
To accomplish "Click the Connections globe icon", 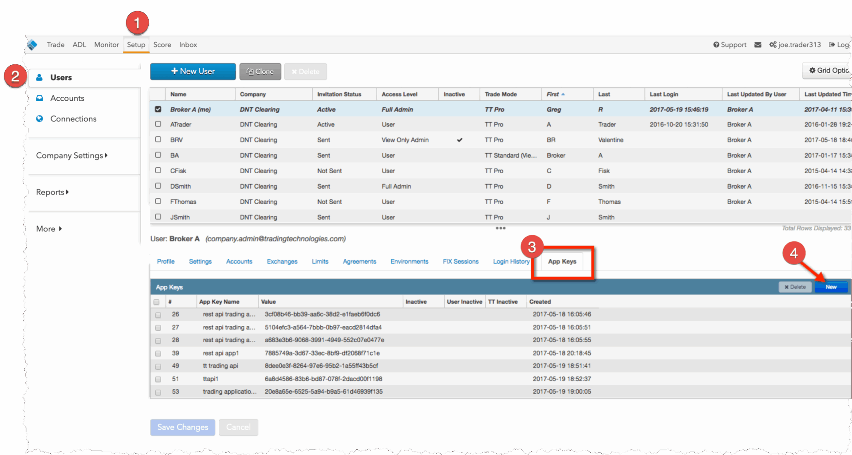I will click(x=39, y=119).
